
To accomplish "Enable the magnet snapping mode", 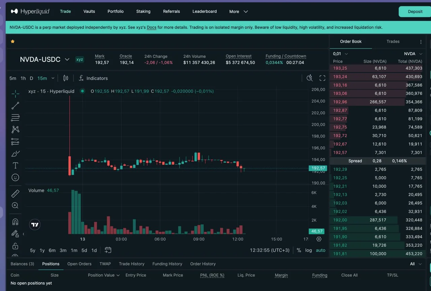I will click(15, 222).
